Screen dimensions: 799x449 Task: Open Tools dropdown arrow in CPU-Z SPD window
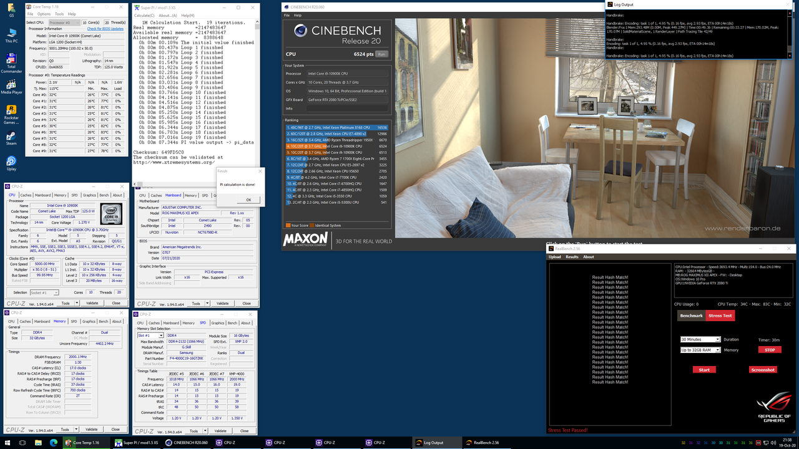pos(204,431)
